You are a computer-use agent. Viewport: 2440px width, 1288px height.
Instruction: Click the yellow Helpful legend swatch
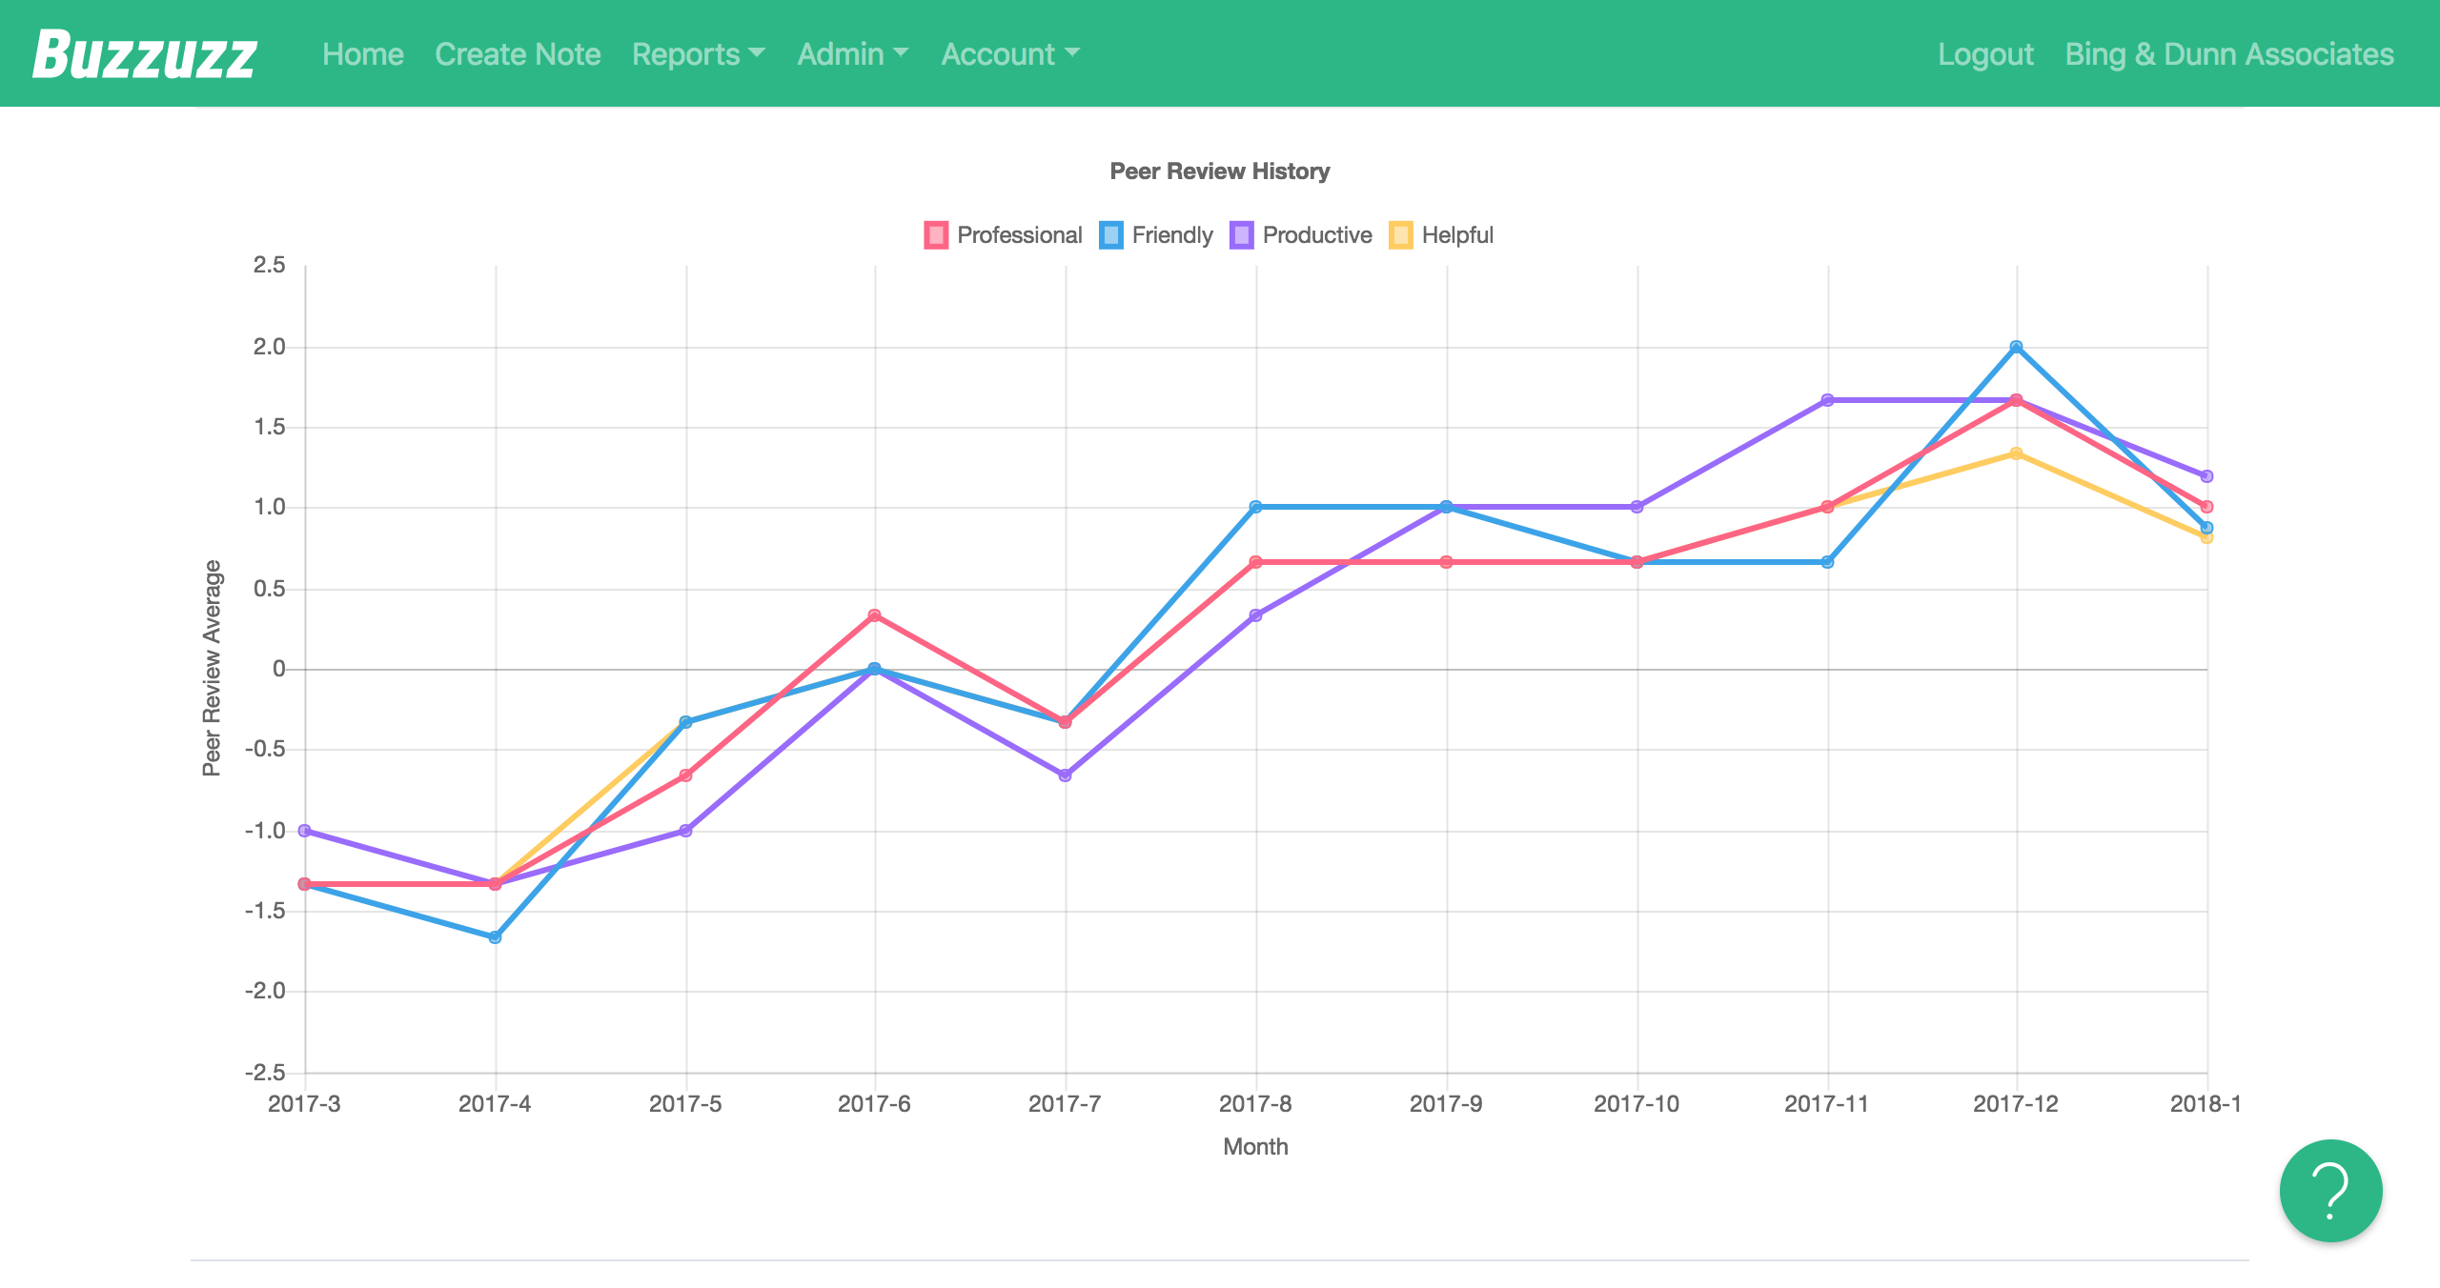(x=1401, y=235)
